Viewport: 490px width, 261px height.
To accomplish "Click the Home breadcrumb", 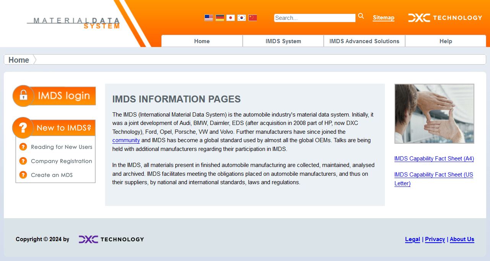I will click(x=19, y=60).
